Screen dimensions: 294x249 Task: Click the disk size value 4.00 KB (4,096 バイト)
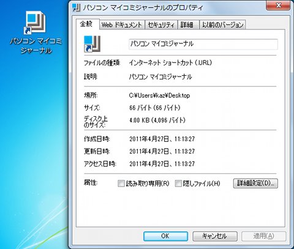click(157, 120)
